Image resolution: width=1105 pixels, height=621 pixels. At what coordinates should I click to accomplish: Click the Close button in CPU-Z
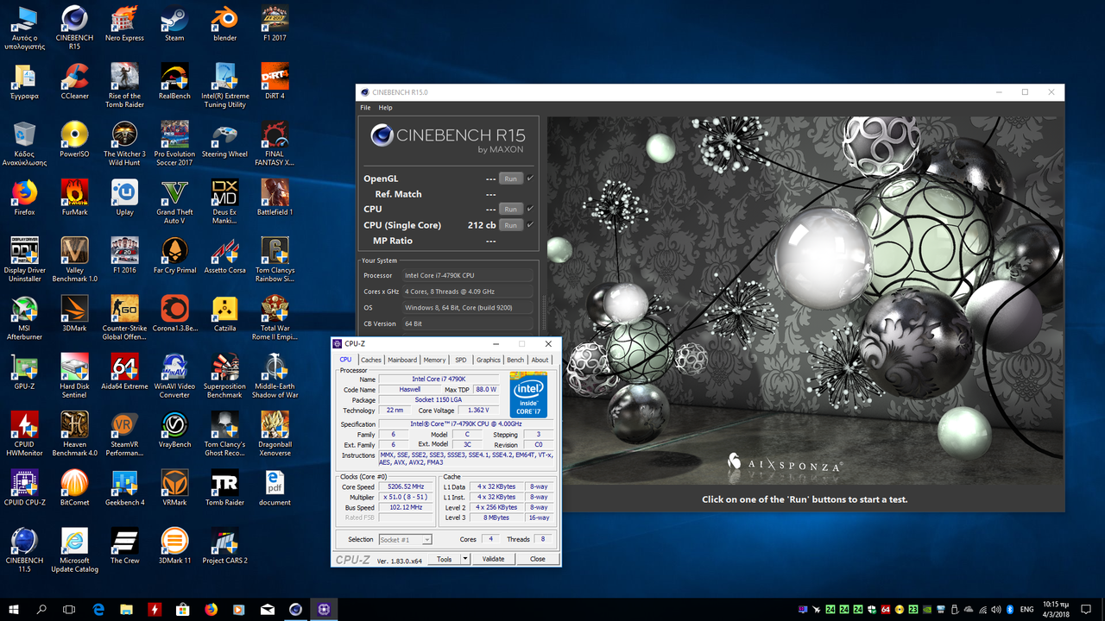pyautogui.click(x=538, y=559)
